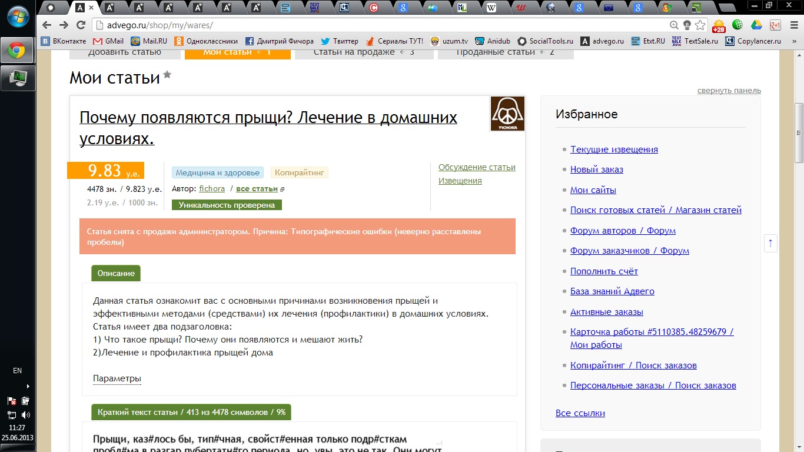The image size is (804, 452).
Task: Open the Copylancer.ru bookmark
Action: (x=753, y=41)
